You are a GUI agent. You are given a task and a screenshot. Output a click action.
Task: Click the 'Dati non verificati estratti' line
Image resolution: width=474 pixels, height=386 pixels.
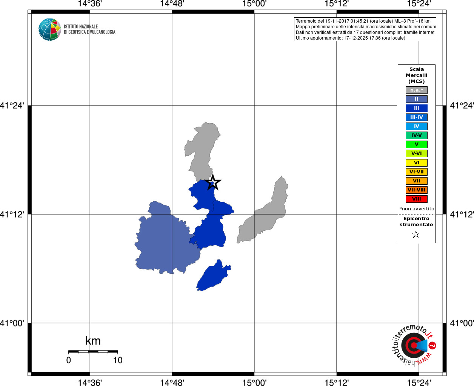point(366,32)
